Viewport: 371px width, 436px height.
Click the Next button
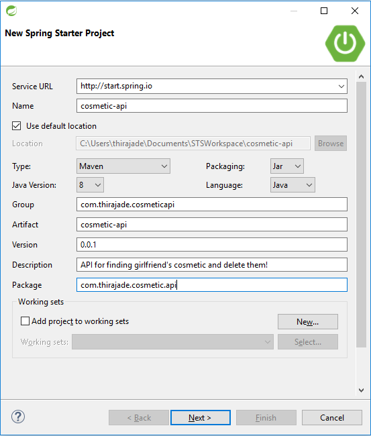coord(201,418)
